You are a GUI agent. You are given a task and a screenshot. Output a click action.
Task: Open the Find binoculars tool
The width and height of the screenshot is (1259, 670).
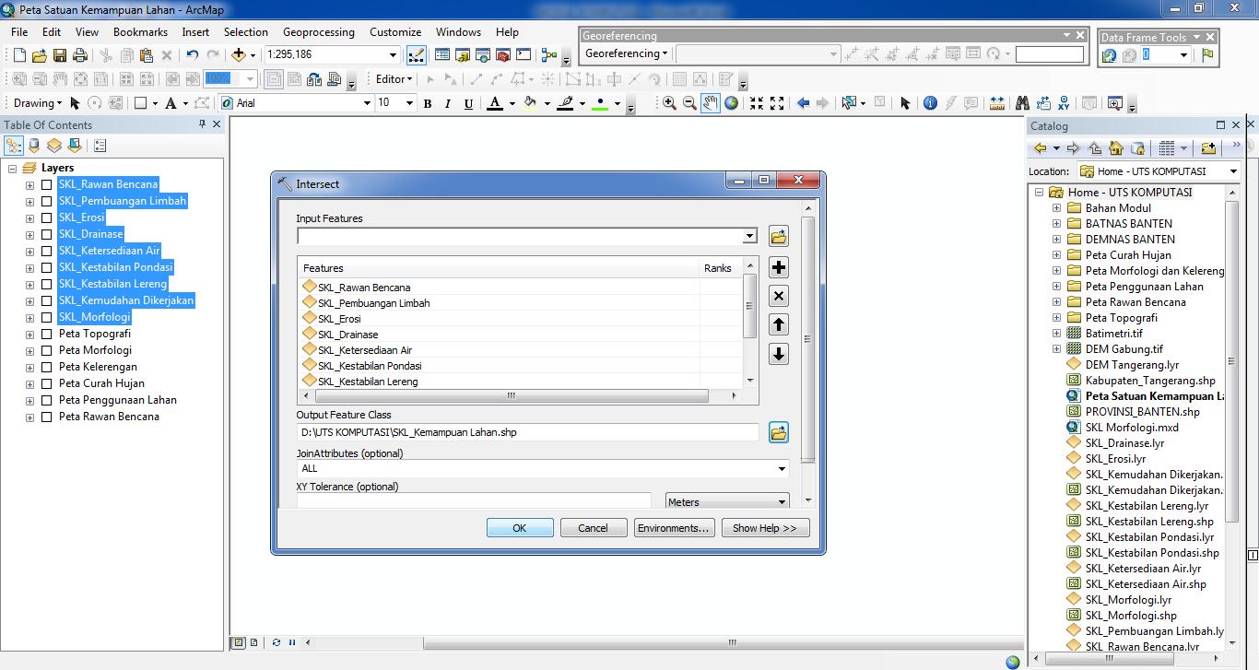pyautogui.click(x=1022, y=103)
